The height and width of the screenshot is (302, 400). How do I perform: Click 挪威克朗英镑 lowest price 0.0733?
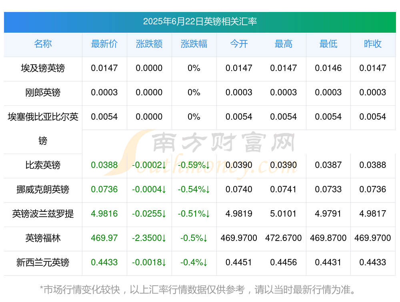[328, 189]
